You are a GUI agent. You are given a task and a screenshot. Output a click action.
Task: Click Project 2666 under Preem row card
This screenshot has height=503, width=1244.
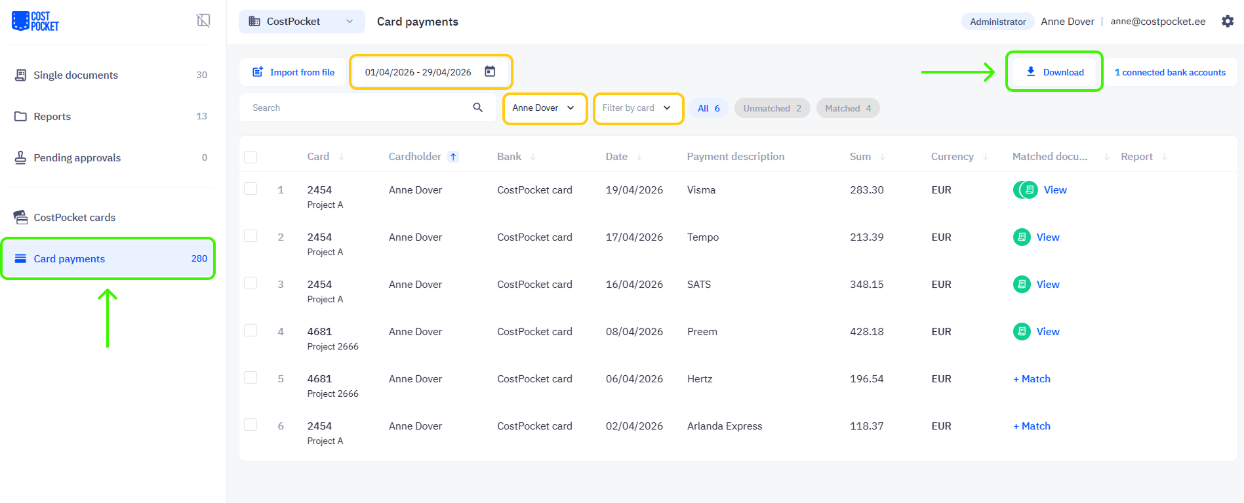coord(332,346)
